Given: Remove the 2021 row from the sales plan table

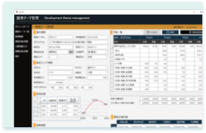Looking at the screenshot, I should pyautogui.click(x=35, y=110).
